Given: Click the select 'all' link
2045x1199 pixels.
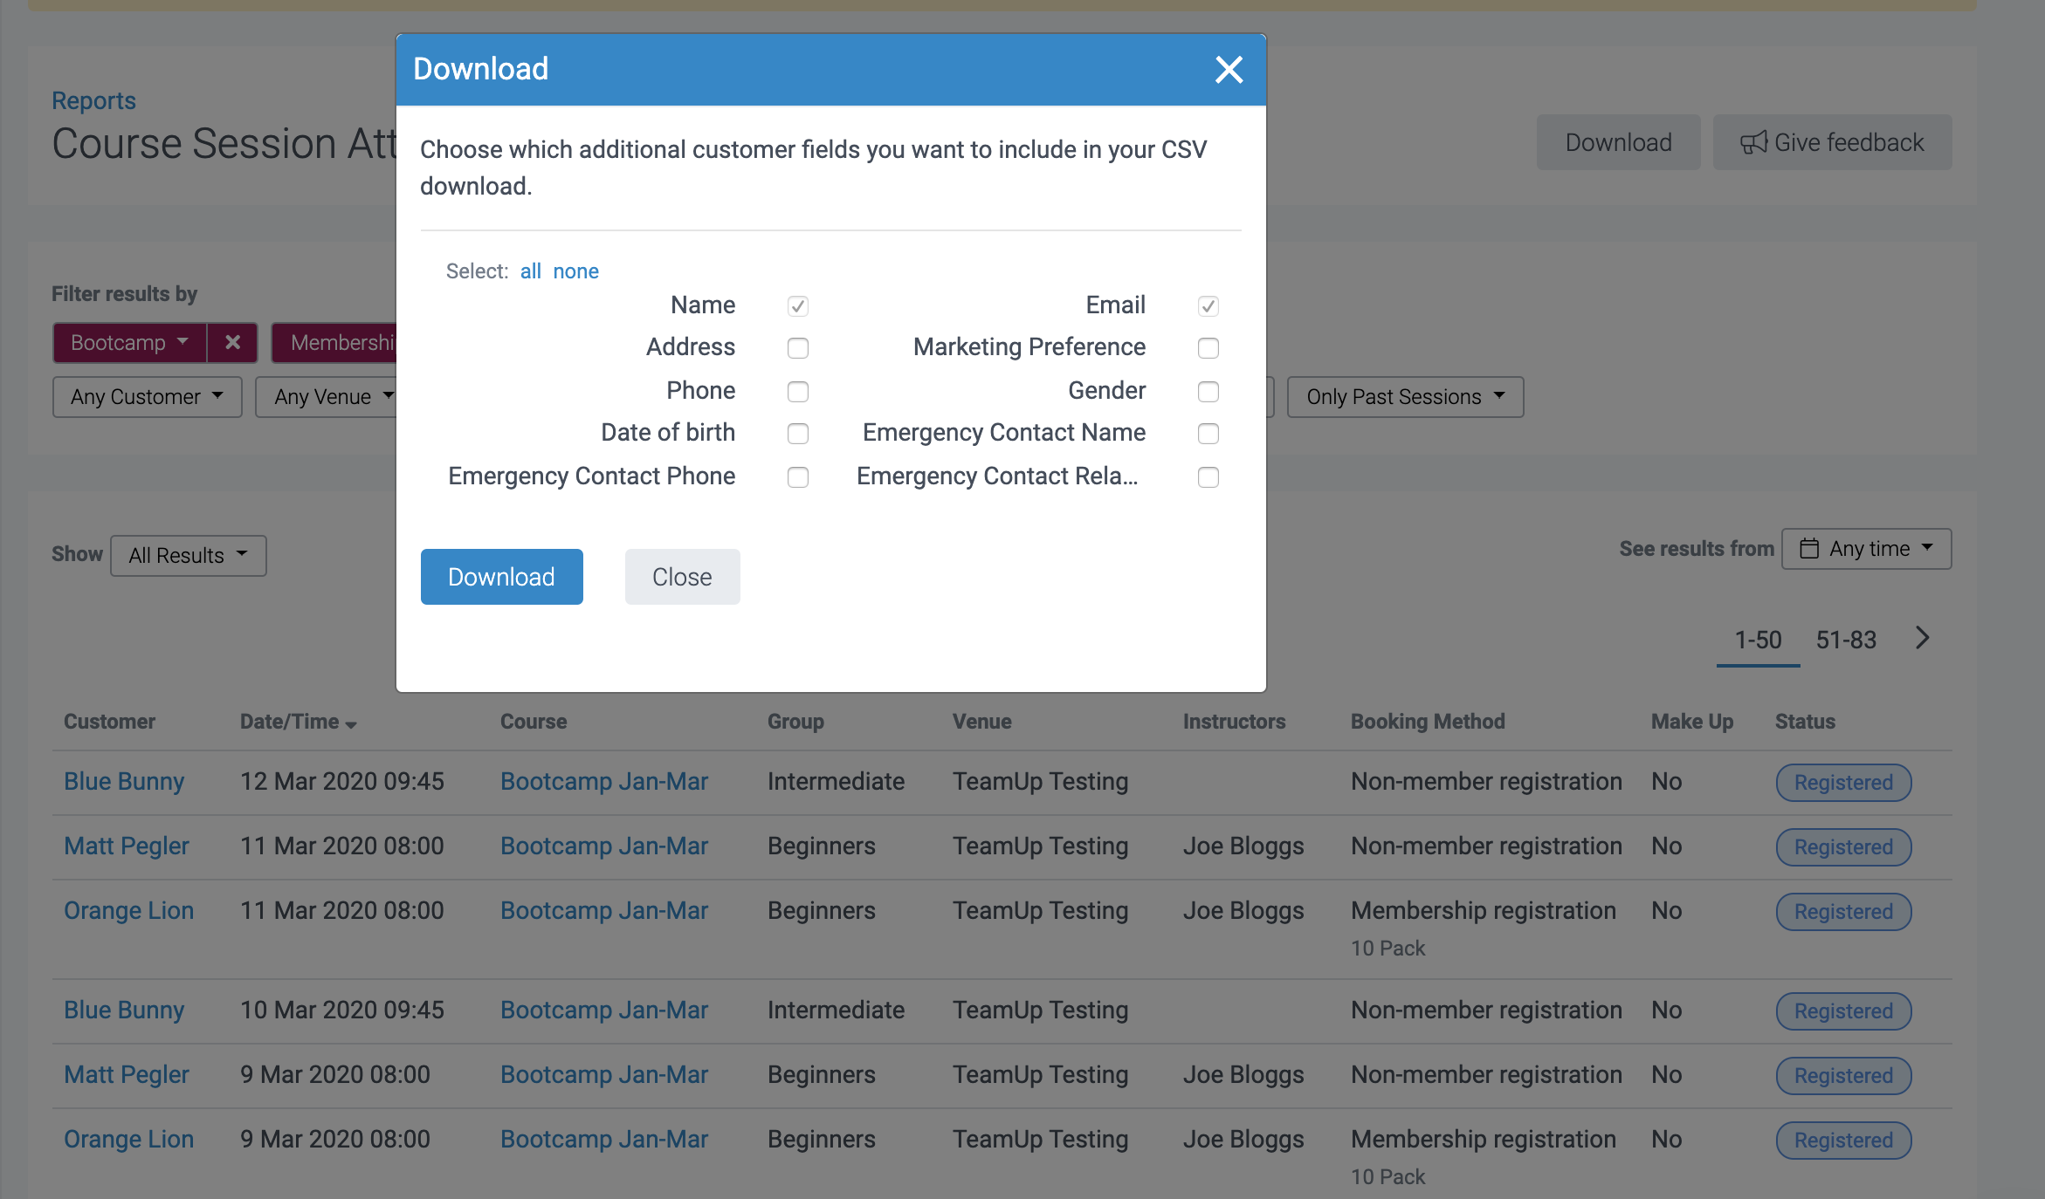Looking at the screenshot, I should [x=530, y=271].
